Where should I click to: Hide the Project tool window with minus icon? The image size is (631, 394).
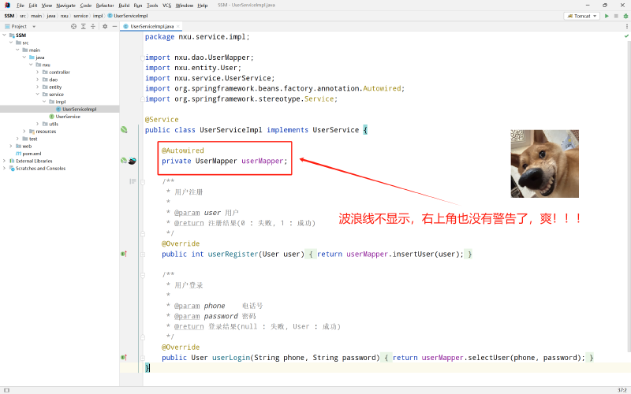click(114, 27)
